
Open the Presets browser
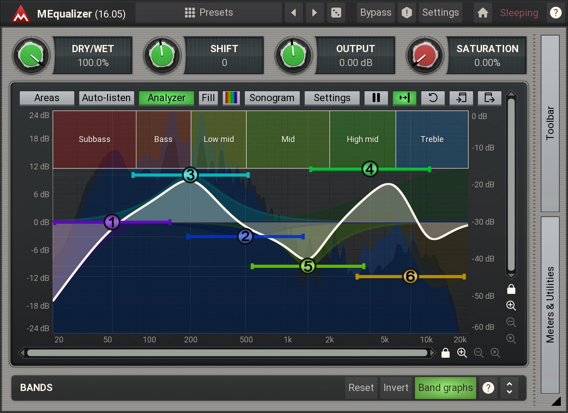click(x=208, y=13)
